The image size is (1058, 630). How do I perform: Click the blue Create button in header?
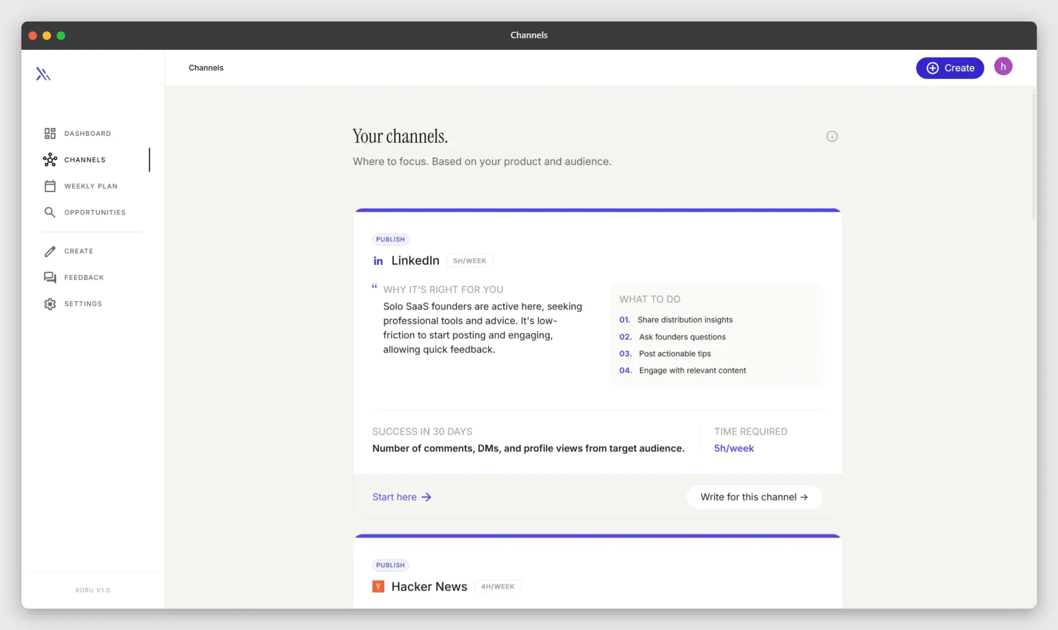950,68
